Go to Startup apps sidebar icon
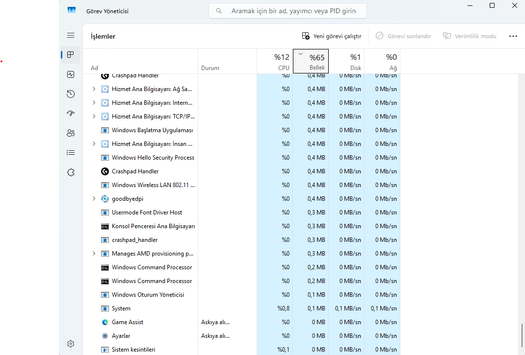The width and height of the screenshot is (525, 355). click(71, 114)
